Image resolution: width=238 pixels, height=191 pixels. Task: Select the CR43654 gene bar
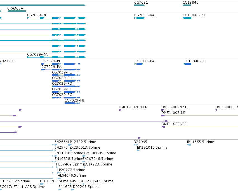(17, 11)
